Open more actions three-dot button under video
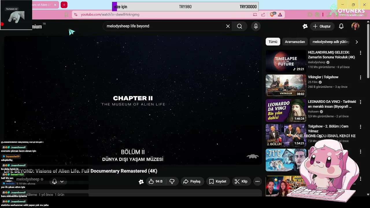The width and height of the screenshot is (370, 208). [x=257, y=181]
